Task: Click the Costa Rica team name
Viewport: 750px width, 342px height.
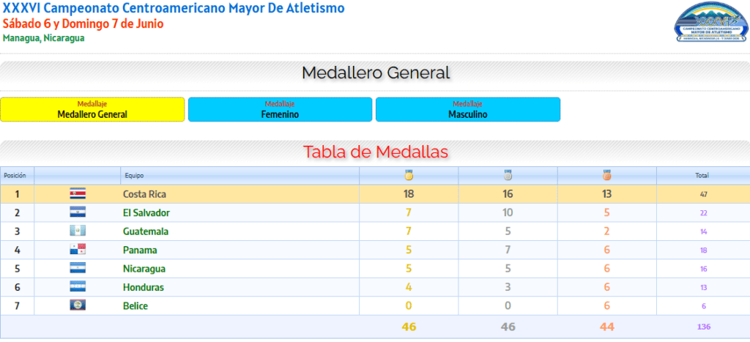Action: coord(144,194)
